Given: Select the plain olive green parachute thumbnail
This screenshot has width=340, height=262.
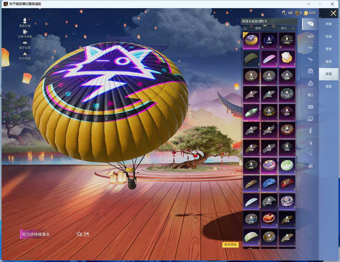Looking at the screenshot, I should 251,58.
